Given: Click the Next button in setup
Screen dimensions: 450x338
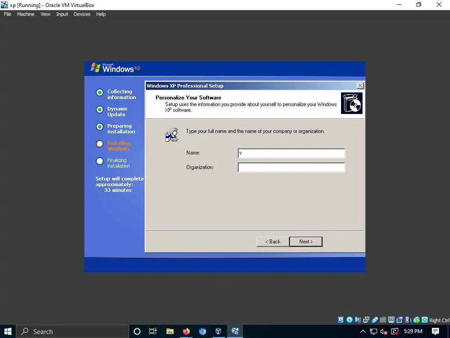Looking at the screenshot, I should point(306,242).
